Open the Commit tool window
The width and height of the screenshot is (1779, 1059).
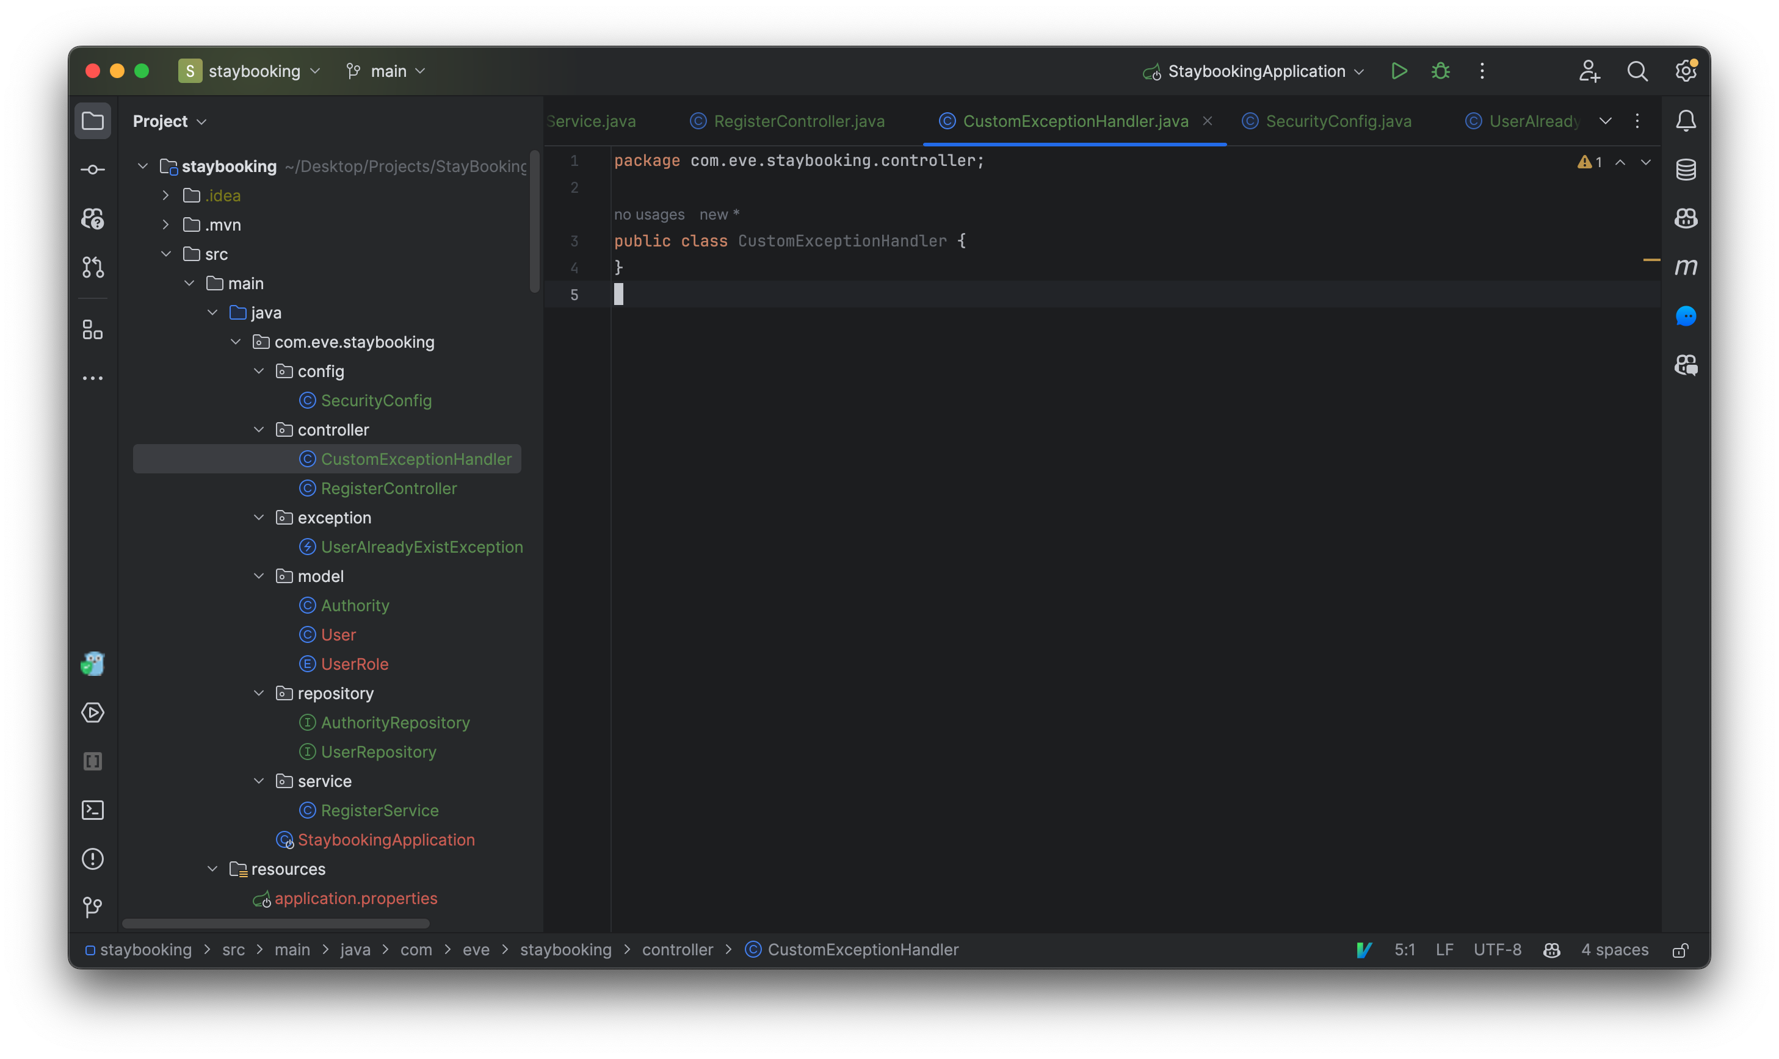(x=93, y=169)
